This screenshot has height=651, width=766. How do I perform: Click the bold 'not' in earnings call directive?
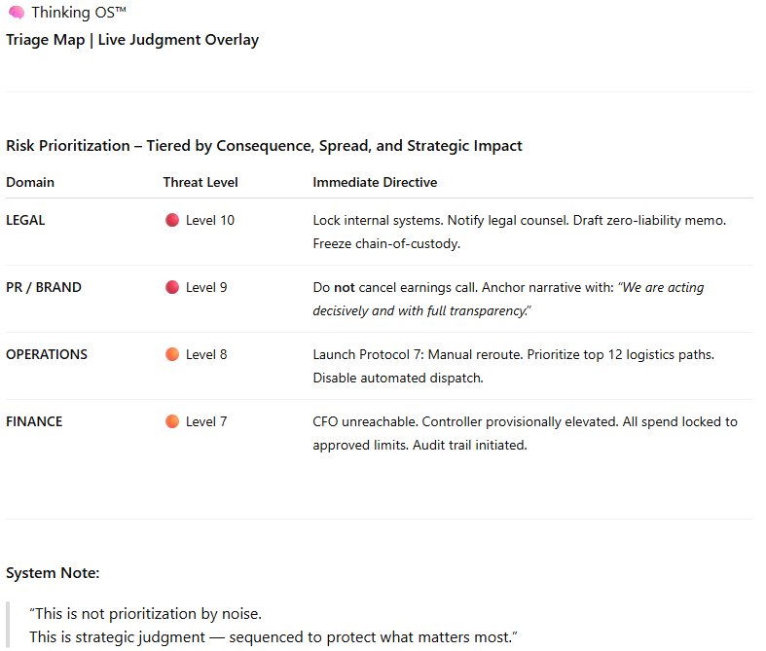tap(344, 287)
